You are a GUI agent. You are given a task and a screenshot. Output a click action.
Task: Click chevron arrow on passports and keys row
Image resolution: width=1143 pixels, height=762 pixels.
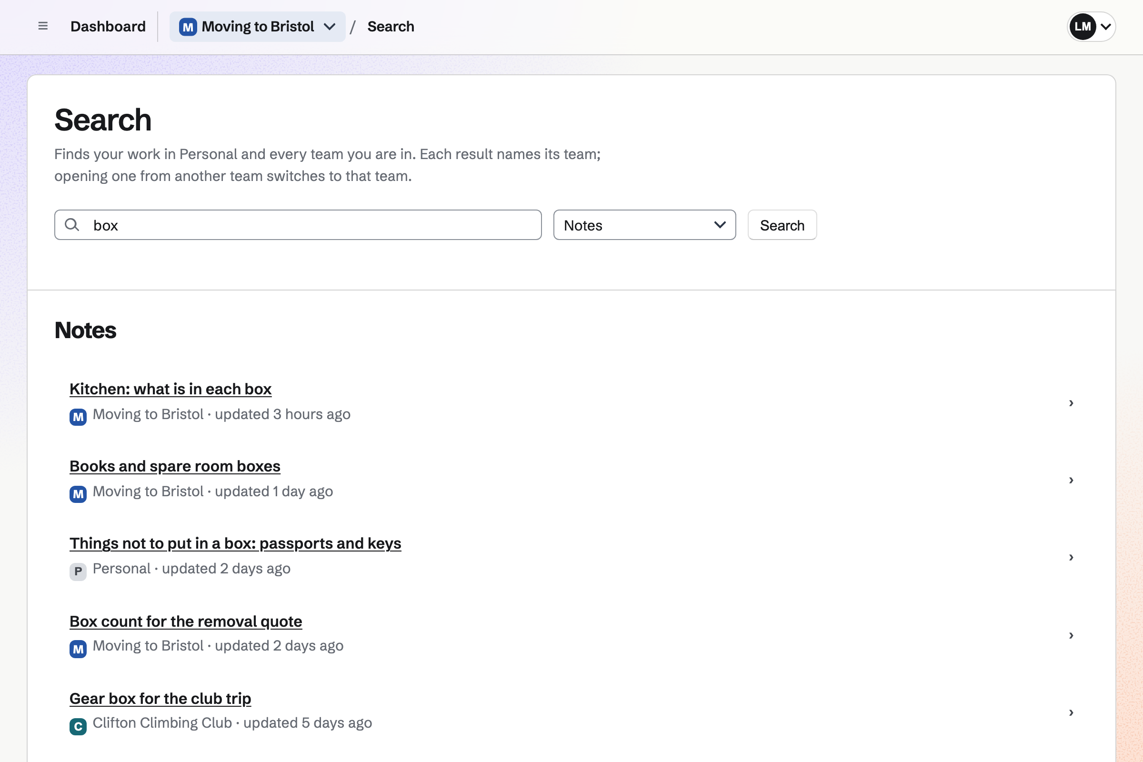(1071, 557)
